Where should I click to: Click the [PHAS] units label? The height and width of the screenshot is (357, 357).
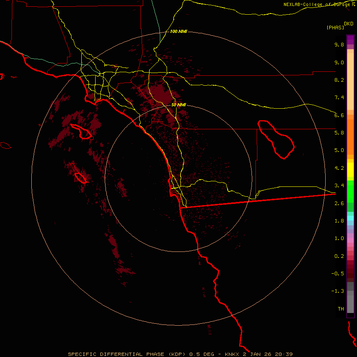click(335, 27)
